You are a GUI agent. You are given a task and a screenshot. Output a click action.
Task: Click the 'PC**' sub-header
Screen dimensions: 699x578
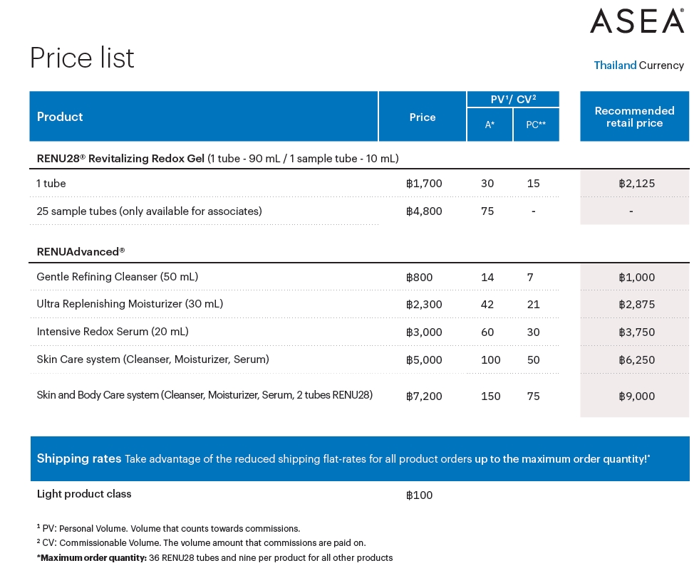coord(537,125)
